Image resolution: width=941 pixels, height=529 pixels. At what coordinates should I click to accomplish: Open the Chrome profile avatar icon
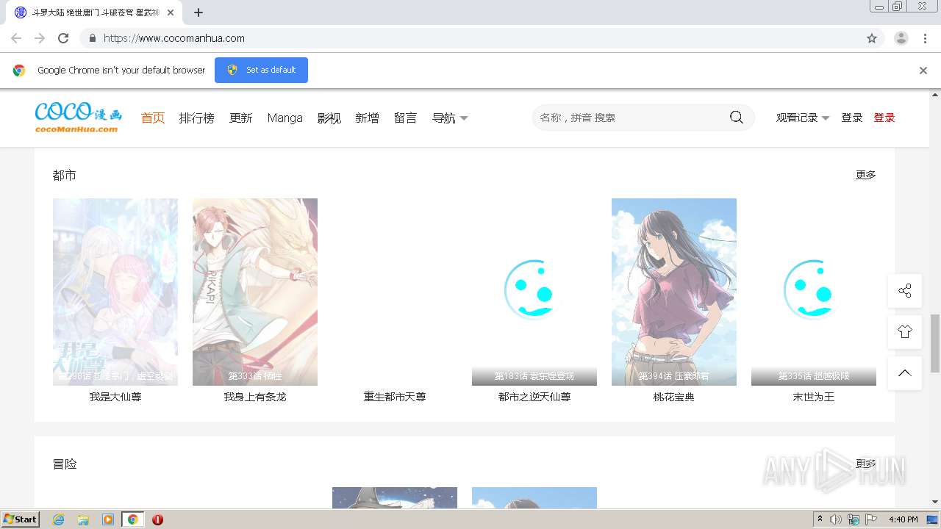pos(901,38)
